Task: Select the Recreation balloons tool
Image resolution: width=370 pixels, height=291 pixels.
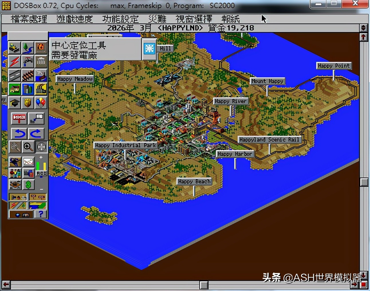Action: click(41, 103)
